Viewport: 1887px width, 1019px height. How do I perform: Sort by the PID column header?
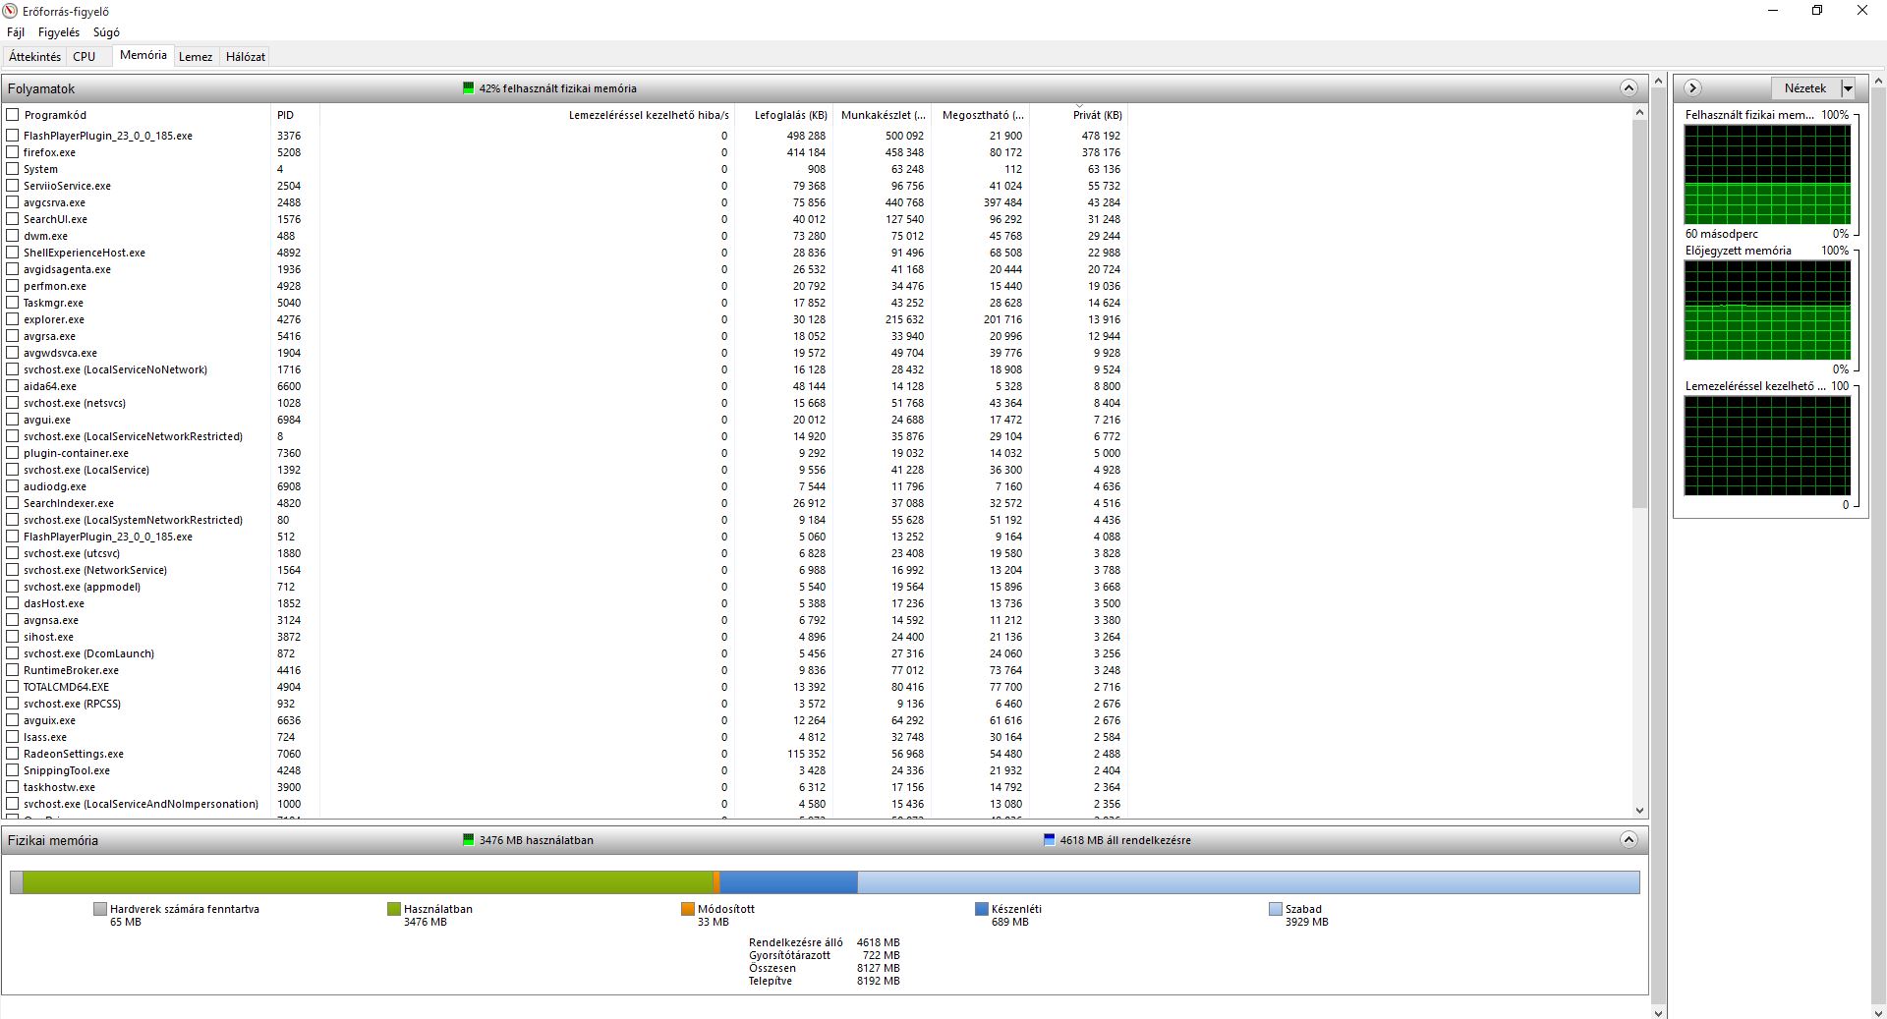point(296,115)
